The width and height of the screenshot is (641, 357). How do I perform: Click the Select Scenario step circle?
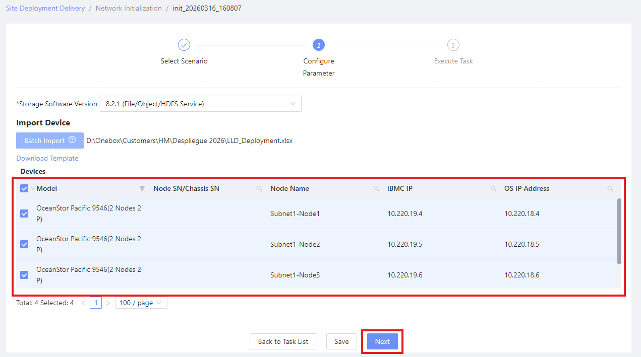184,45
